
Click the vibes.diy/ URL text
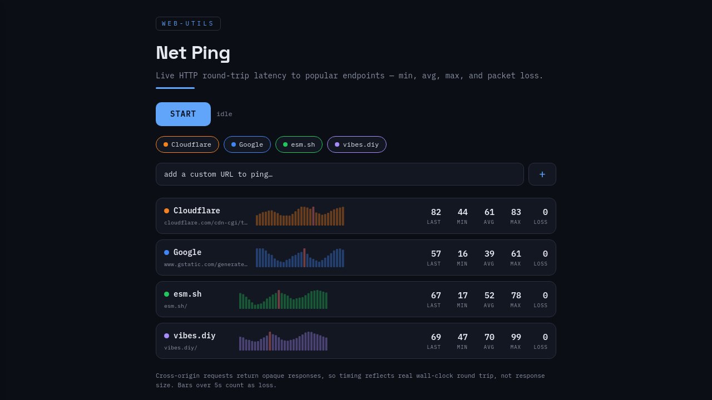click(181, 348)
